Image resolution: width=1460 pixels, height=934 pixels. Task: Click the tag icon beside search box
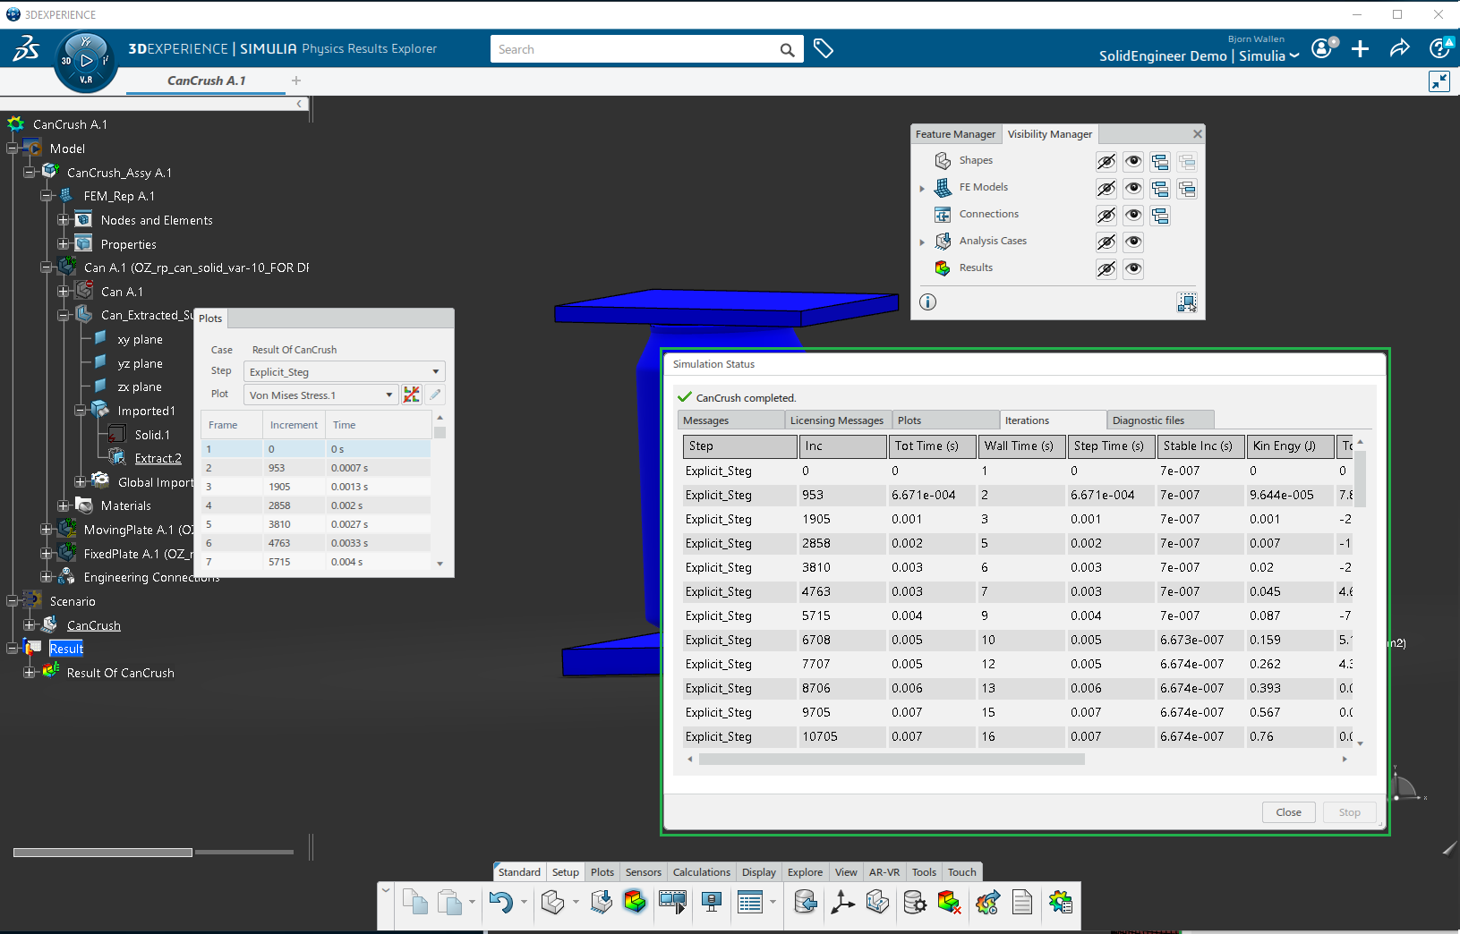pos(824,49)
